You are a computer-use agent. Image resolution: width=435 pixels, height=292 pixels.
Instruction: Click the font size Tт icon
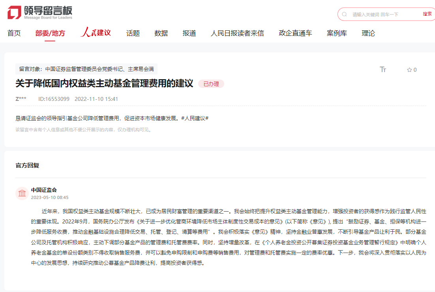click(x=382, y=70)
